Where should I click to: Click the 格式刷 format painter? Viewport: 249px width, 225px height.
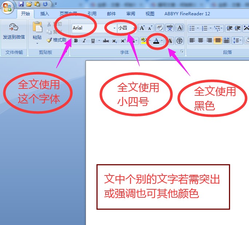coord(56,40)
